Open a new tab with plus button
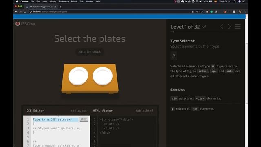Screen dimensions: 261x147 (x=61, y=7)
